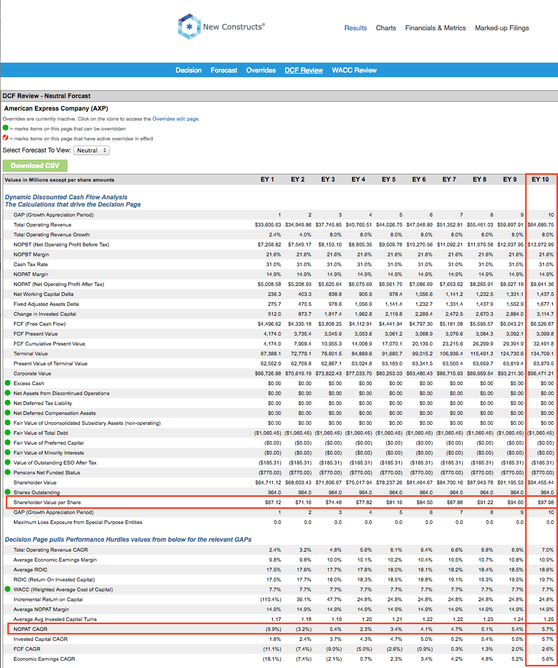Viewport: 558px width, 668px height.
Task: Click the EY 1 column header
Action: click(268, 180)
